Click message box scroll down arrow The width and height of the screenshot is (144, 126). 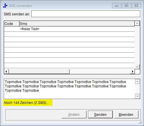[x=138, y=96]
